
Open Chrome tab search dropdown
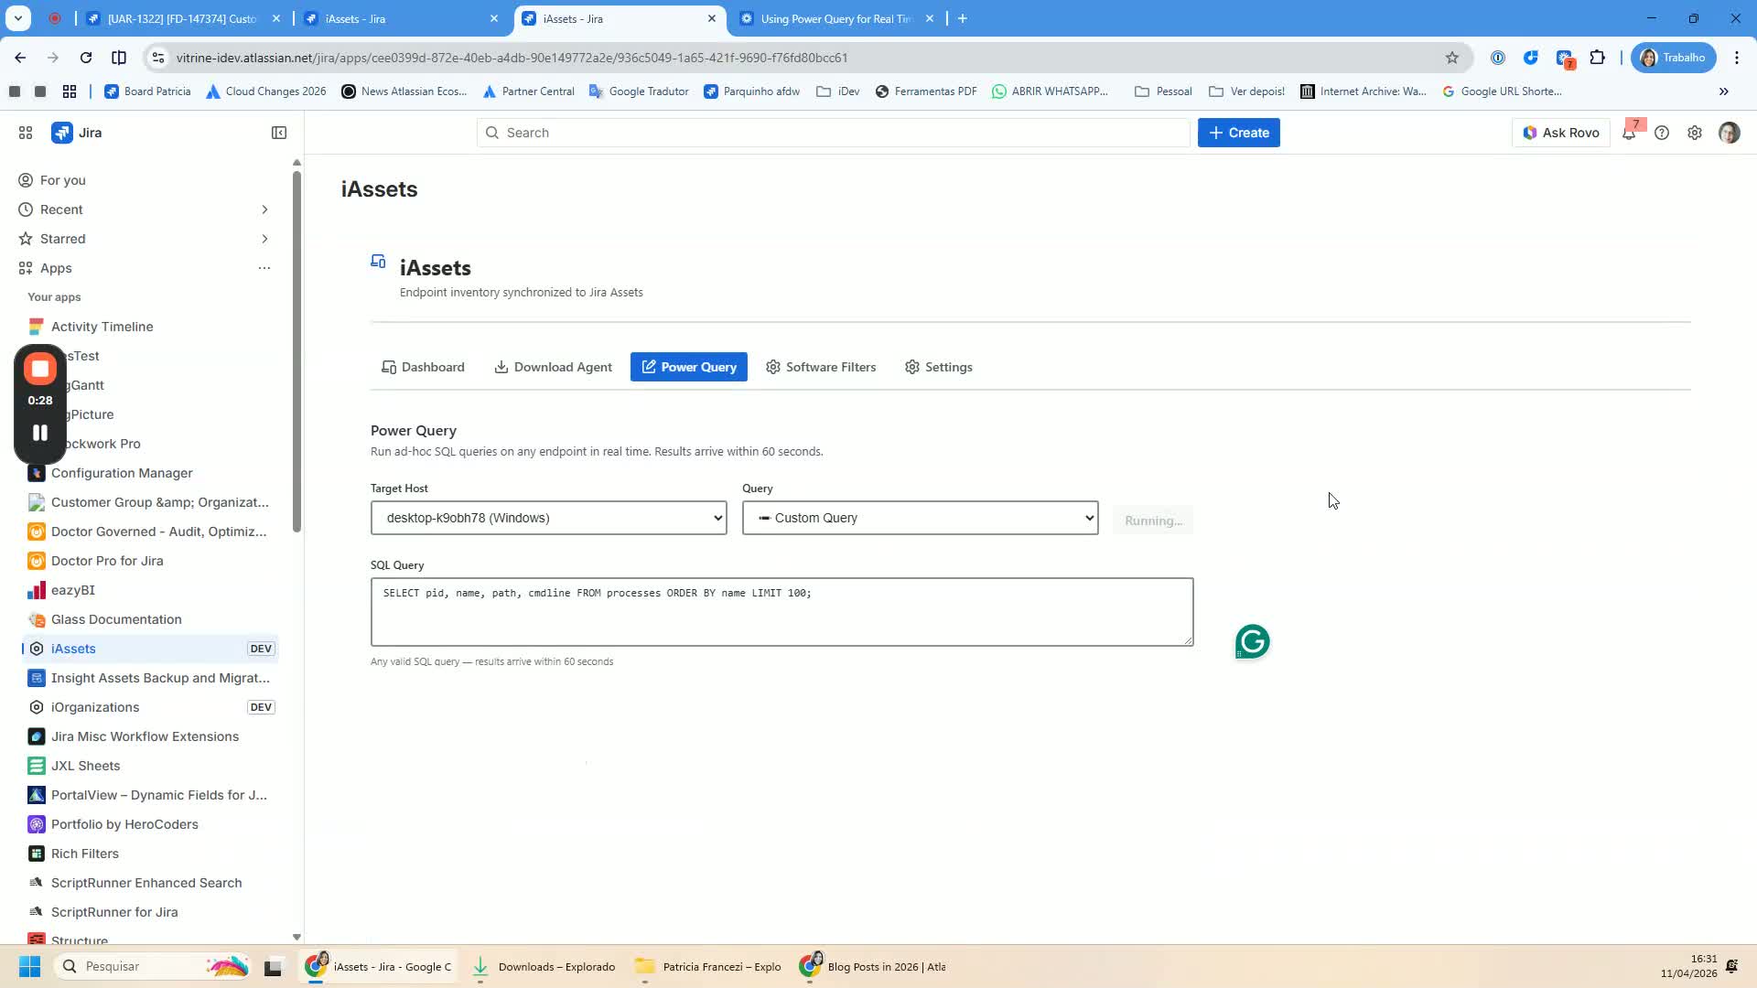click(x=17, y=18)
